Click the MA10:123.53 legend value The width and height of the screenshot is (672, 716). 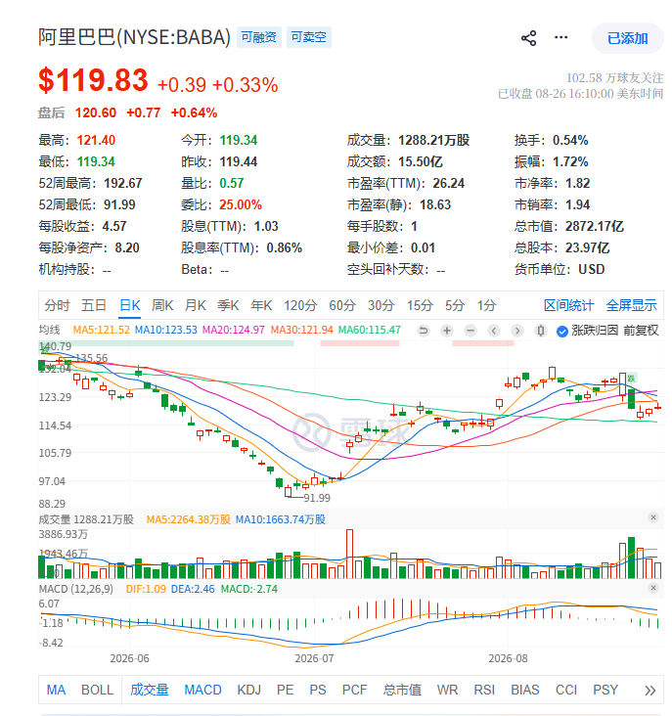(165, 330)
